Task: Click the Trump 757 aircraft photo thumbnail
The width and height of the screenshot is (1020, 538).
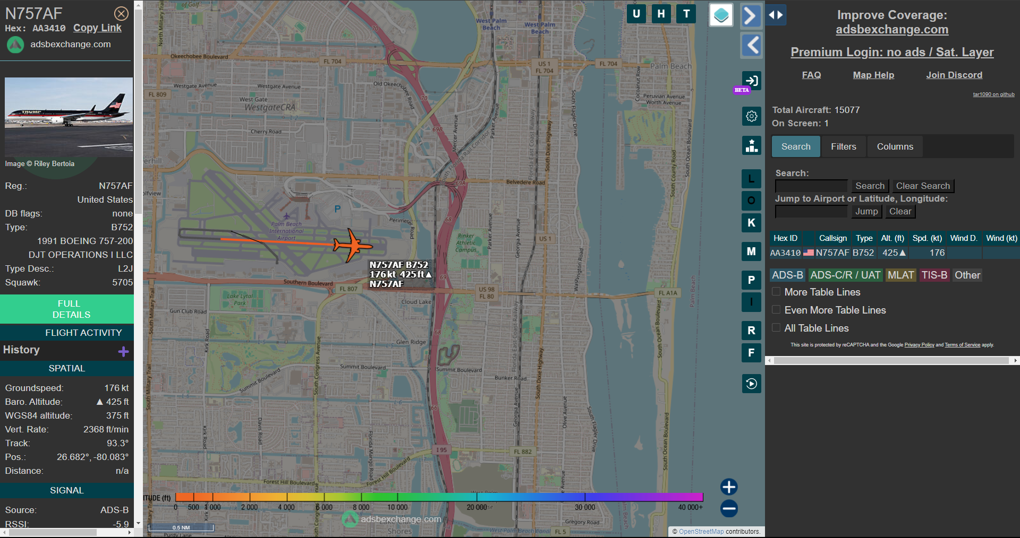Action: click(x=69, y=117)
